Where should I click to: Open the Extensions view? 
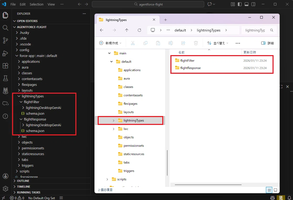coord(6,66)
